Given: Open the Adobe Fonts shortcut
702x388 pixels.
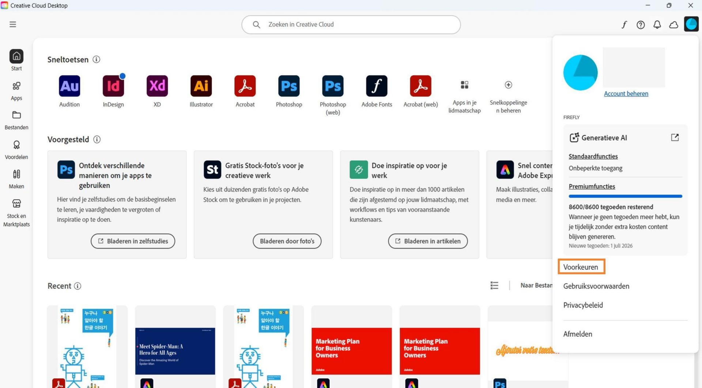Looking at the screenshot, I should (377, 86).
